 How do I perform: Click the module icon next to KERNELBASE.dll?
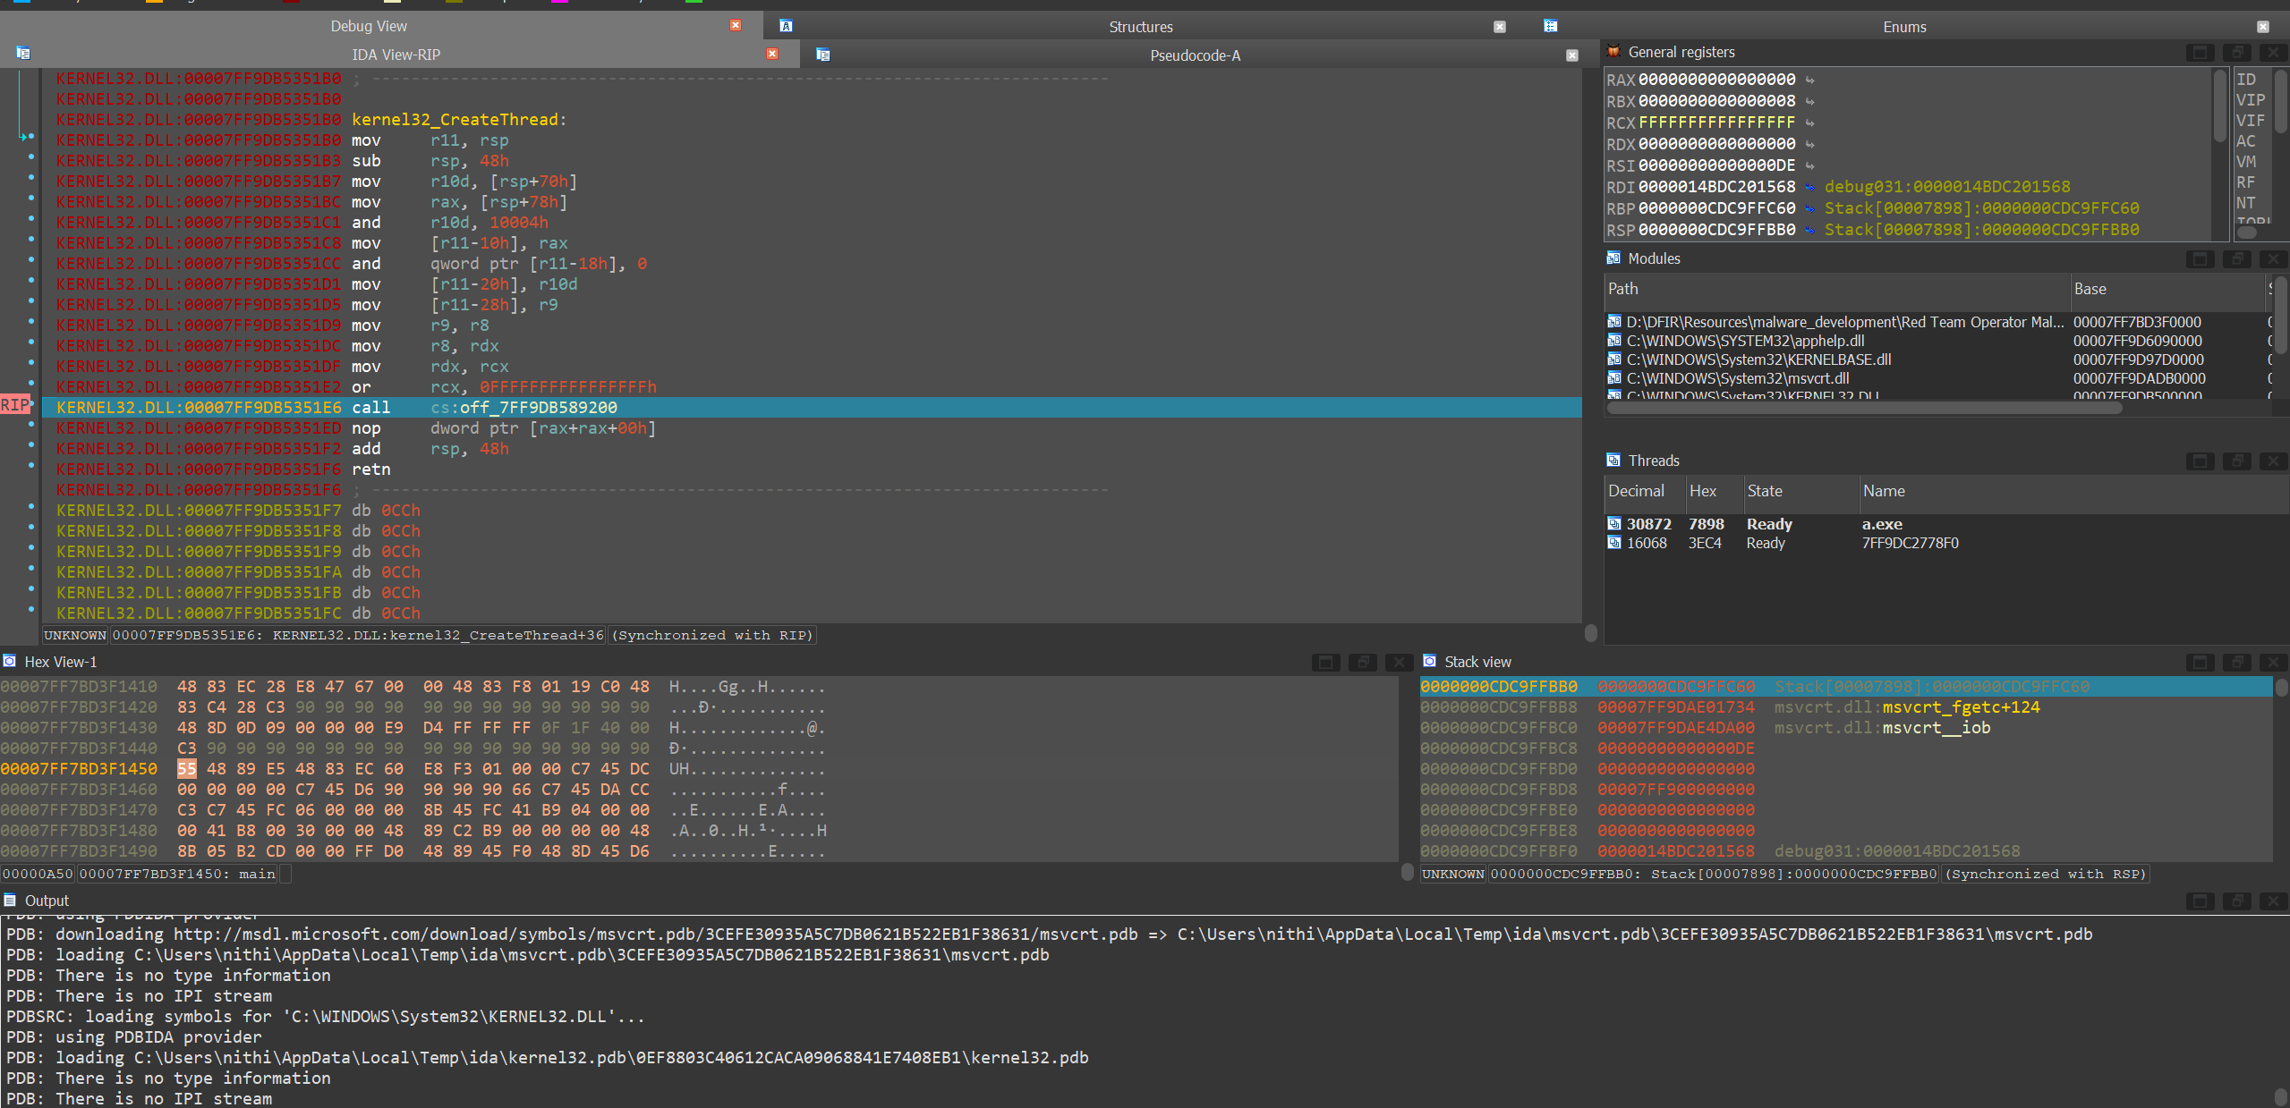pyautogui.click(x=1614, y=359)
